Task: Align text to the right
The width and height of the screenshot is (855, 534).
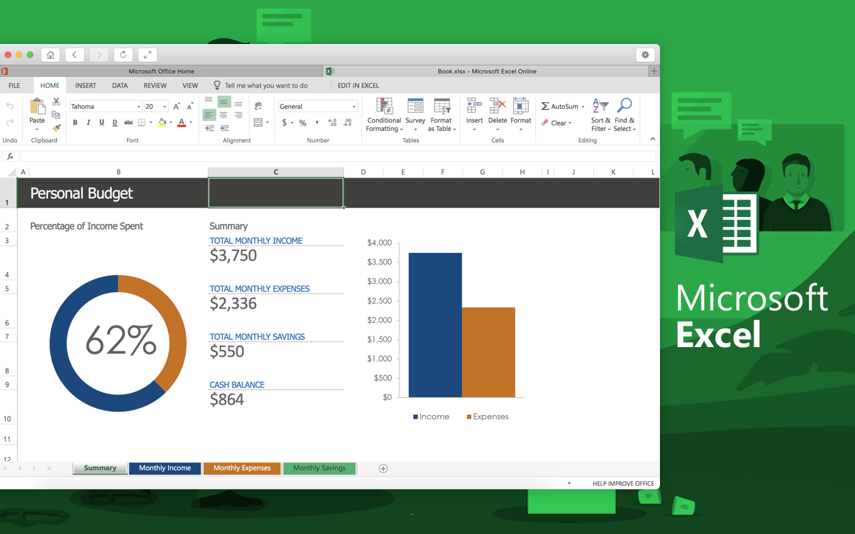Action: [x=238, y=115]
